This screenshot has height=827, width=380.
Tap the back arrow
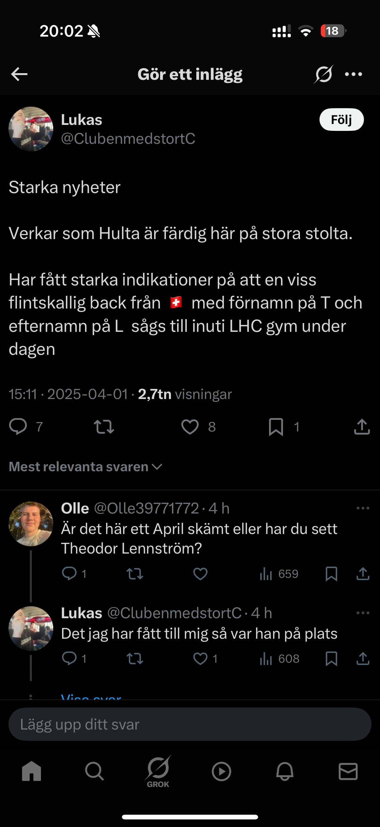(19, 74)
